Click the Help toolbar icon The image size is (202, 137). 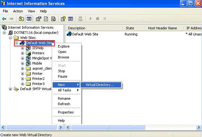point(63,19)
